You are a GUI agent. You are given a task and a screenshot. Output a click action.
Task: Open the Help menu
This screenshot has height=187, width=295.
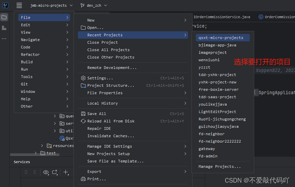pos(44,99)
